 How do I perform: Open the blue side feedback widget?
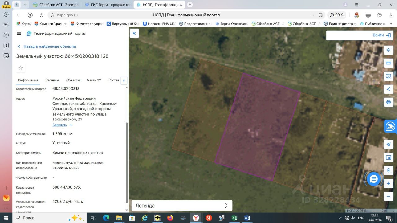[x=391, y=126]
